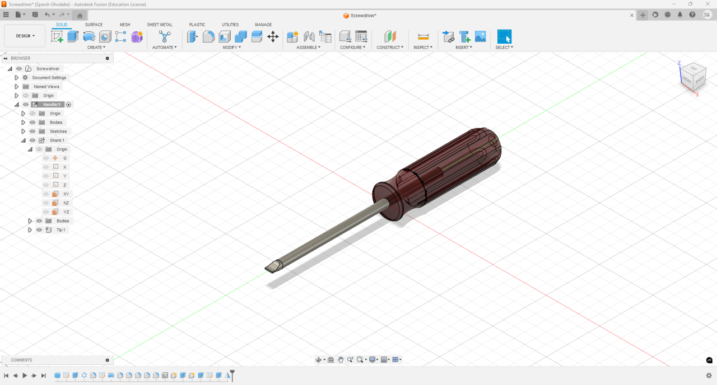The height and width of the screenshot is (385, 717).
Task: Open the Change Parameters table icon
Action: (361, 36)
